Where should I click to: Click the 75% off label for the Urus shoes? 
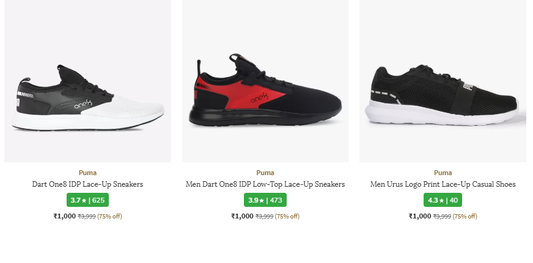465,217
